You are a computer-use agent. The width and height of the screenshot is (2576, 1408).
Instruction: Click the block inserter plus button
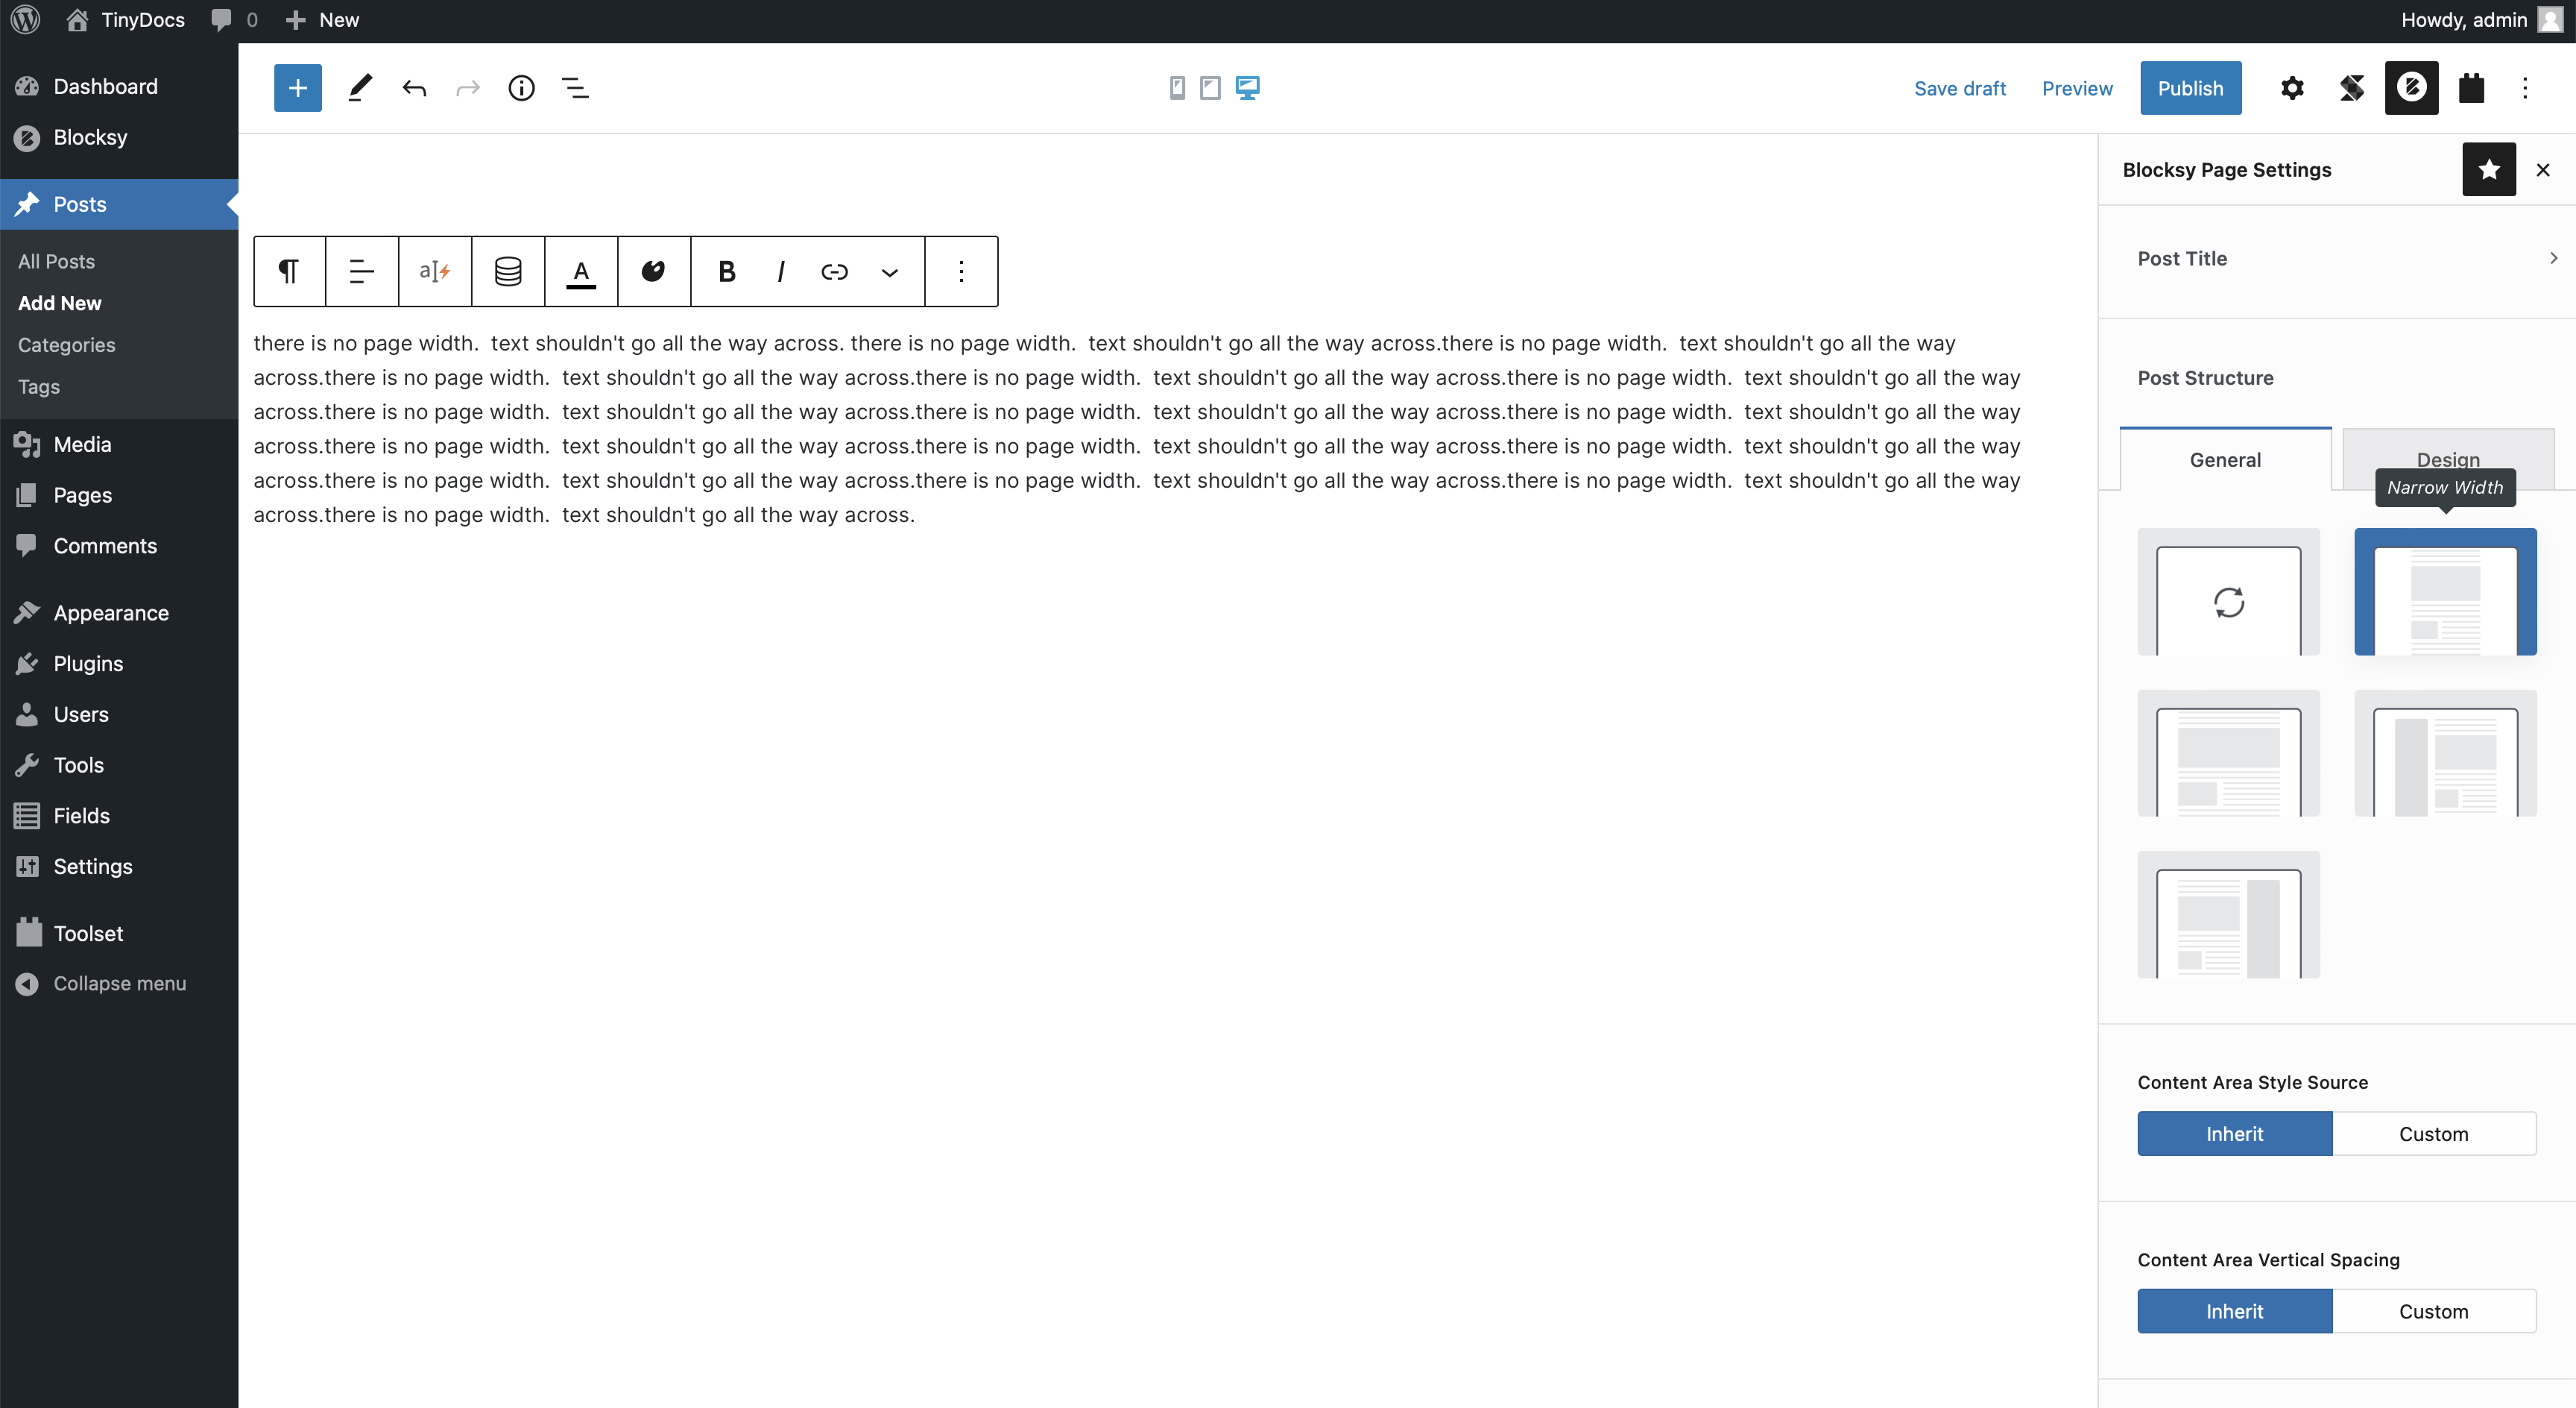point(297,88)
